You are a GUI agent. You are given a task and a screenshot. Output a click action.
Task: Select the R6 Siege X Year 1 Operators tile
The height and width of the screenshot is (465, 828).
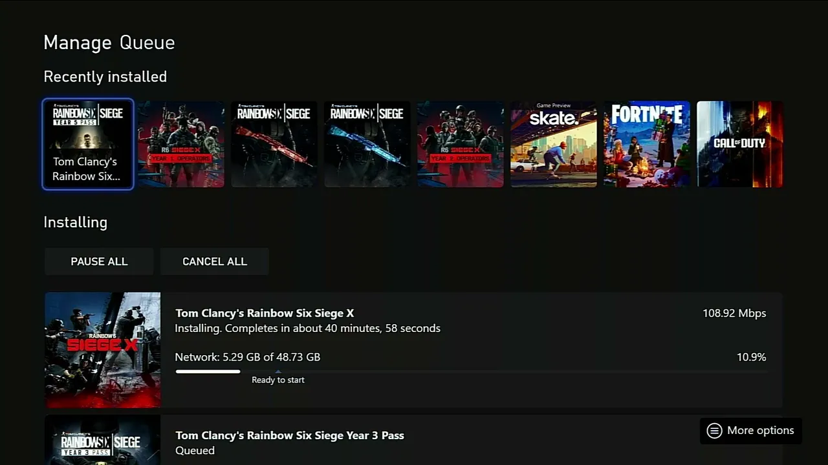[181, 144]
